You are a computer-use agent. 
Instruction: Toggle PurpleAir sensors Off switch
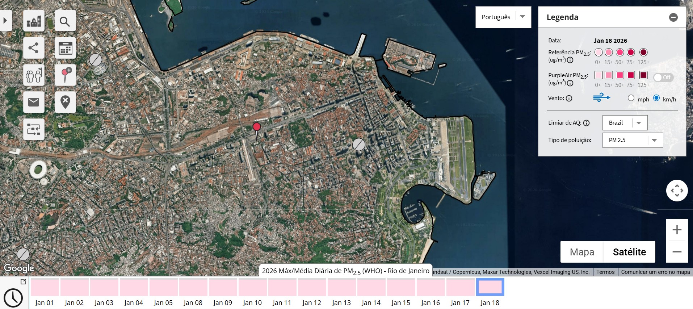[x=663, y=78]
